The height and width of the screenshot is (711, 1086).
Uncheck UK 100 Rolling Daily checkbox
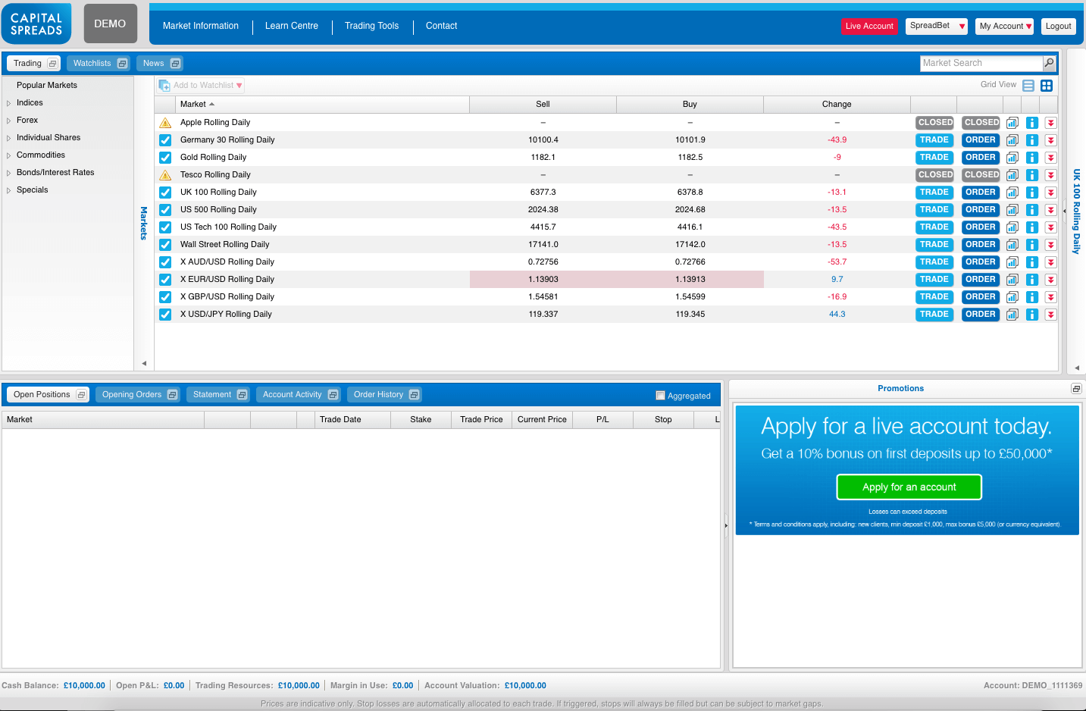point(165,193)
